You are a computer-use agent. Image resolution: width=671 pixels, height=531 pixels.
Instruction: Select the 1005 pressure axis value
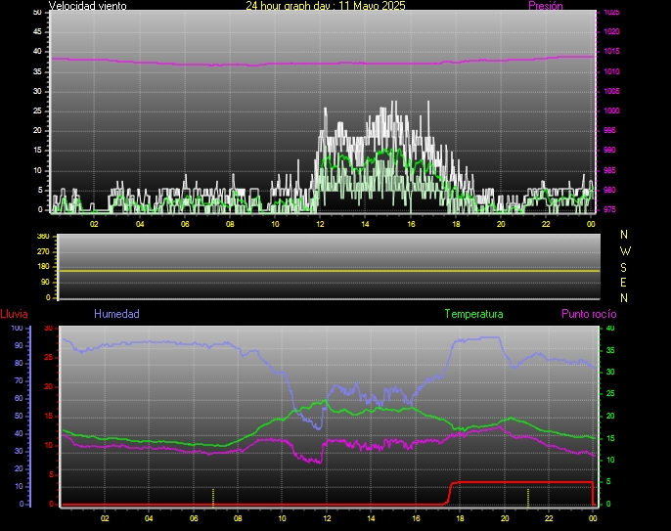(611, 91)
